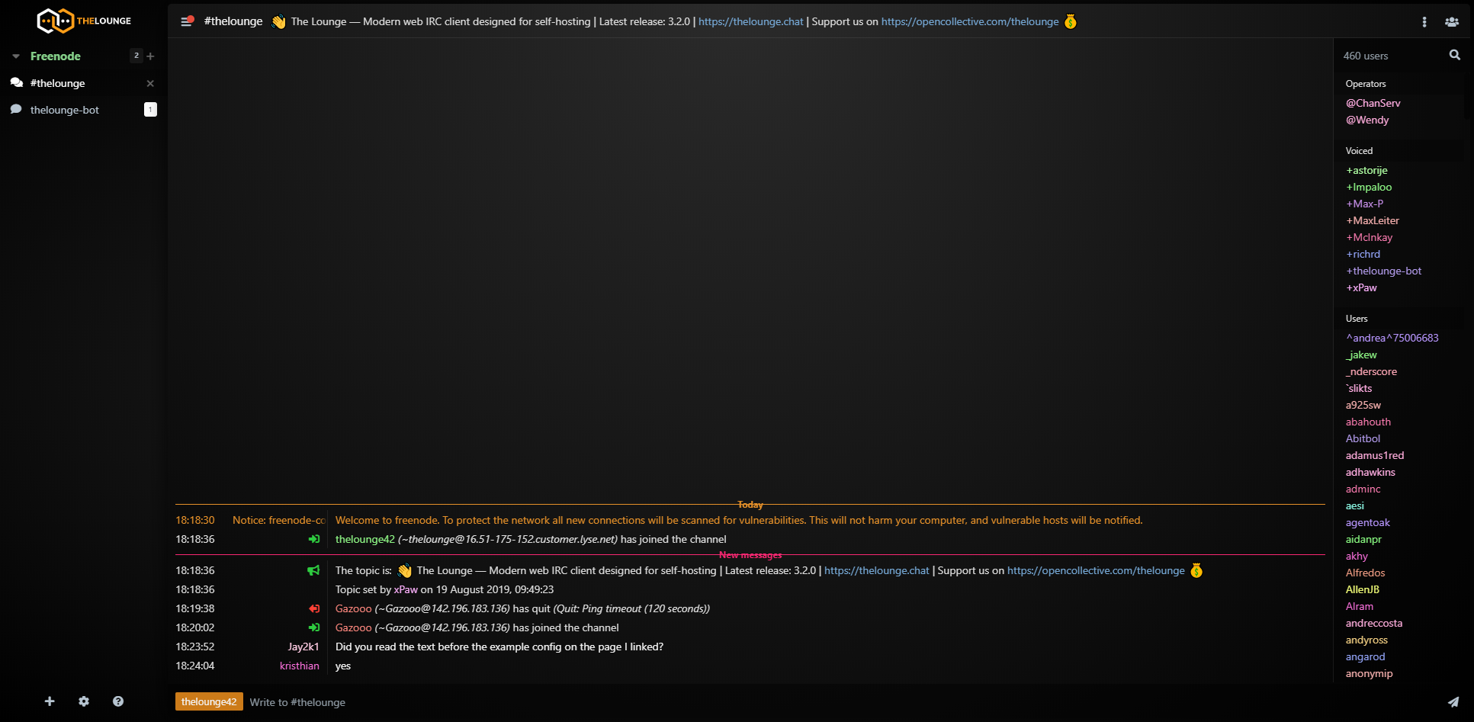1474x722 pixels.
Task: Click plus to join channel on Freenode
Action: 150,56
